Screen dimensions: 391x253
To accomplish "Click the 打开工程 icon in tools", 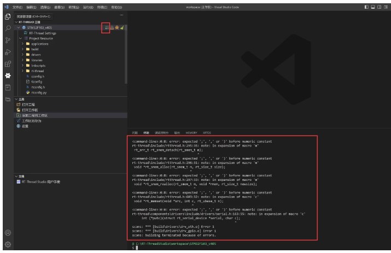I will tap(18, 104).
